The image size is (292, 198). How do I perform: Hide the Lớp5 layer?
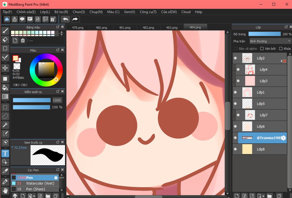coord(235,104)
